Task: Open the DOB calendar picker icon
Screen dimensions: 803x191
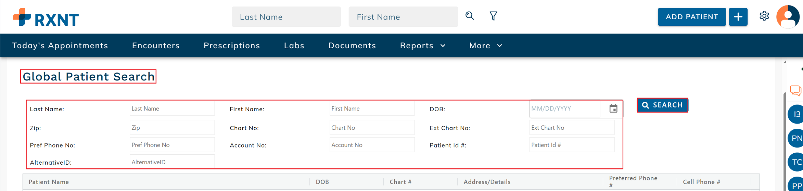Action: point(613,109)
